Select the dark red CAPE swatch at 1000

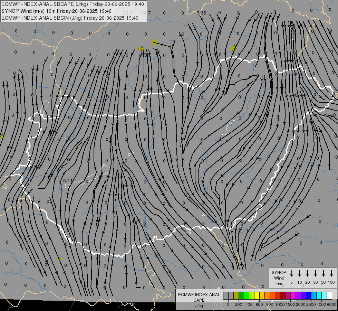(x=283, y=295)
